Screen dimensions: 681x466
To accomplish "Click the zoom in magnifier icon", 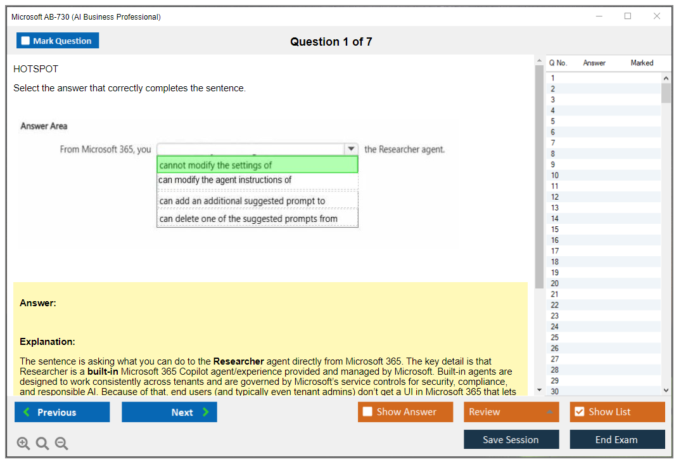I will pyautogui.click(x=23, y=444).
